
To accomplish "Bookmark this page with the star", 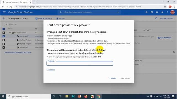I will coord(165,7).
